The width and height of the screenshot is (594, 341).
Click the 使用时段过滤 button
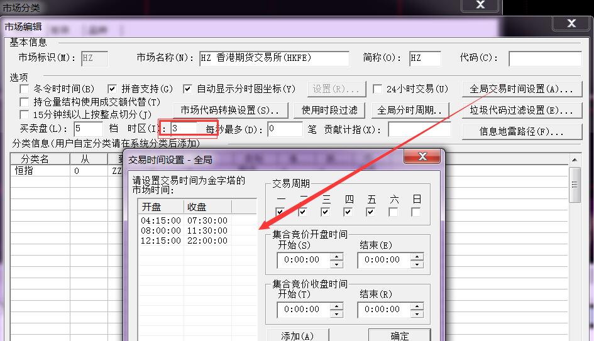329,111
